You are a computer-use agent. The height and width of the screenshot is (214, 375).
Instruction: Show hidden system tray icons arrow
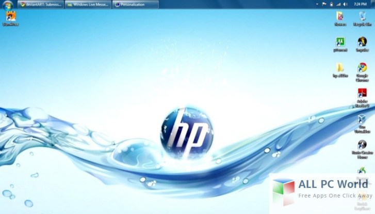point(317,4)
